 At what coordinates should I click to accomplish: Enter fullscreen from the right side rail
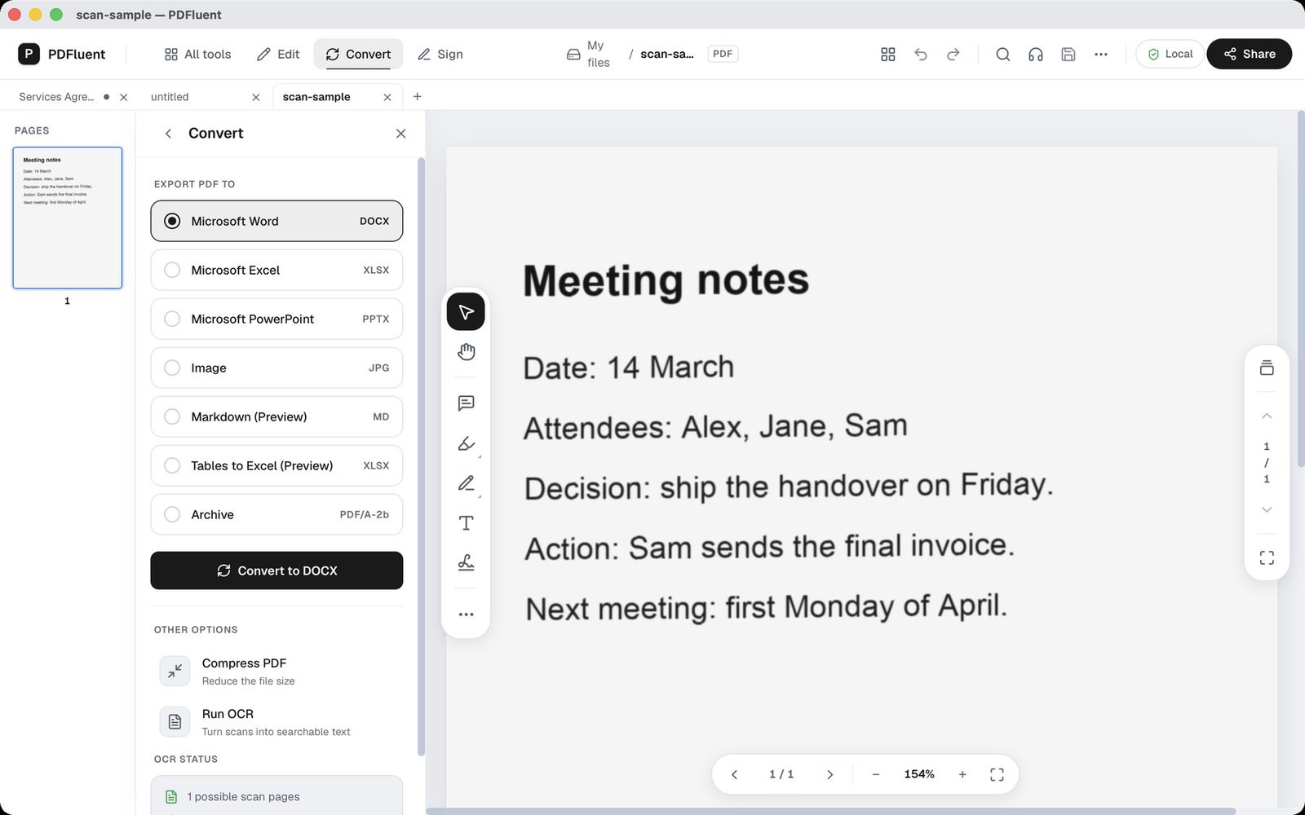[1267, 557]
